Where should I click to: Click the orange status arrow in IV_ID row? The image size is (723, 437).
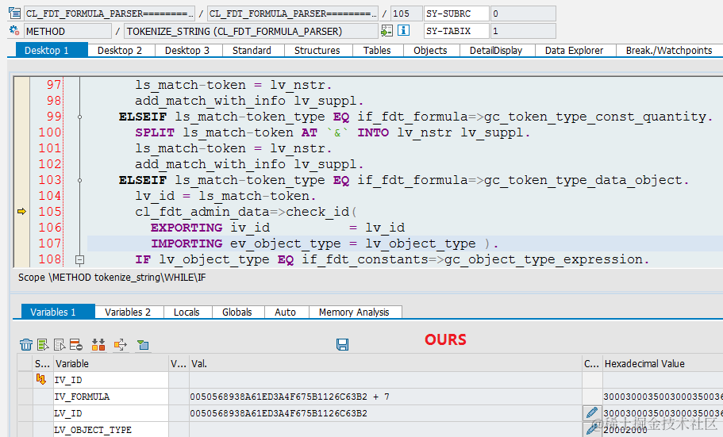click(41, 379)
